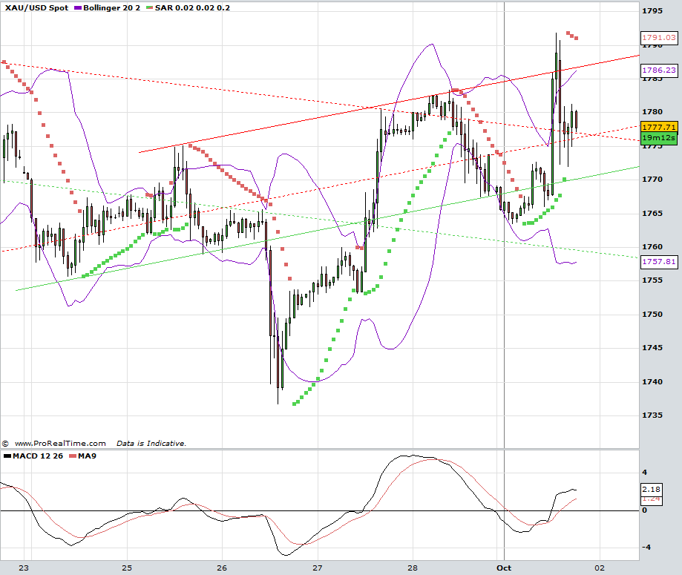Click the 1770 price axis label
Viewport: 682px width, 575px height.
652,180
